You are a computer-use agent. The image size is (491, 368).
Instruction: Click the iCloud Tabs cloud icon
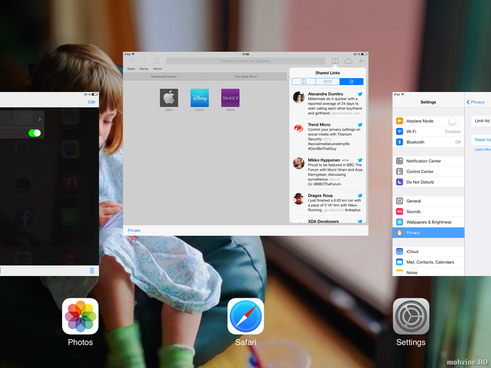tap(349, 61)
